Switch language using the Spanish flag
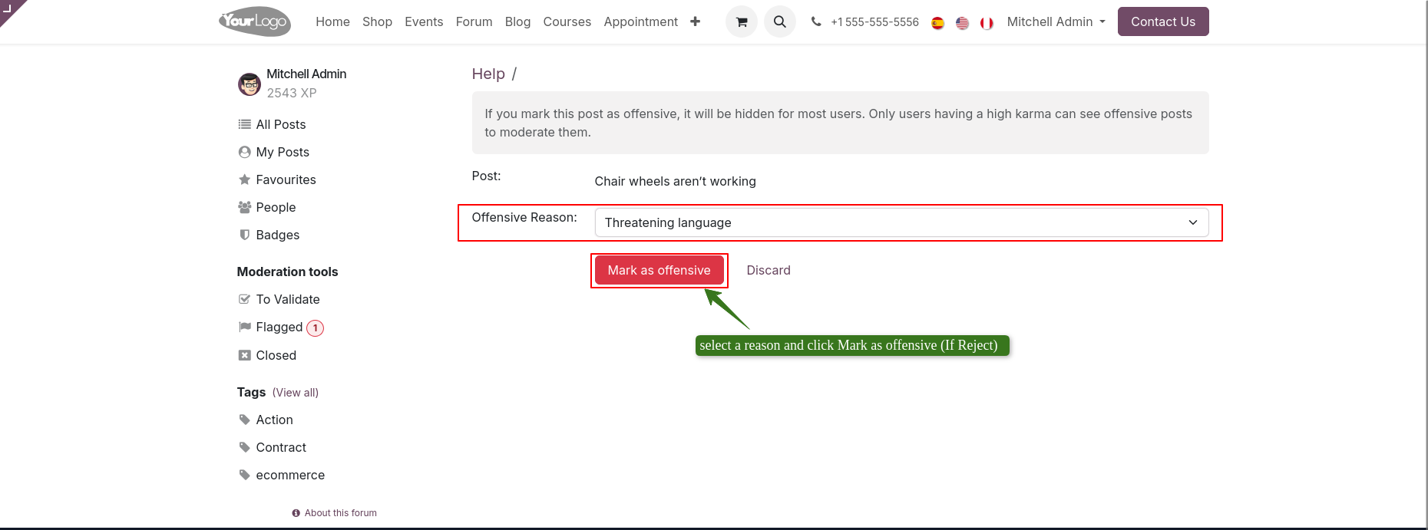The height and width of the screenshot is (530, 1428). click(x=937, y=23)
